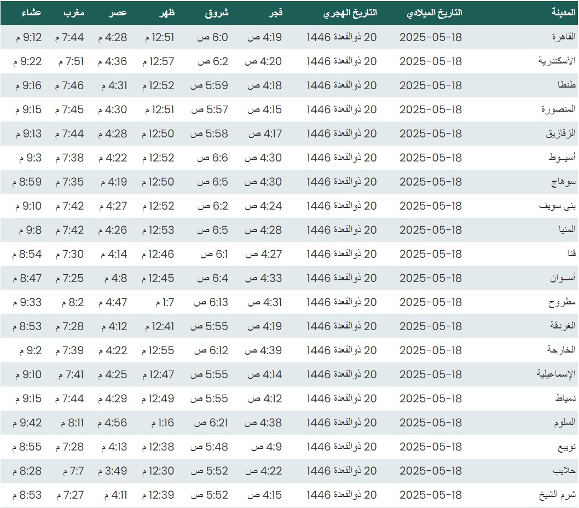Select the القاهرة city name cell
This screenshot has height=508, width=579.
[563, 37]
